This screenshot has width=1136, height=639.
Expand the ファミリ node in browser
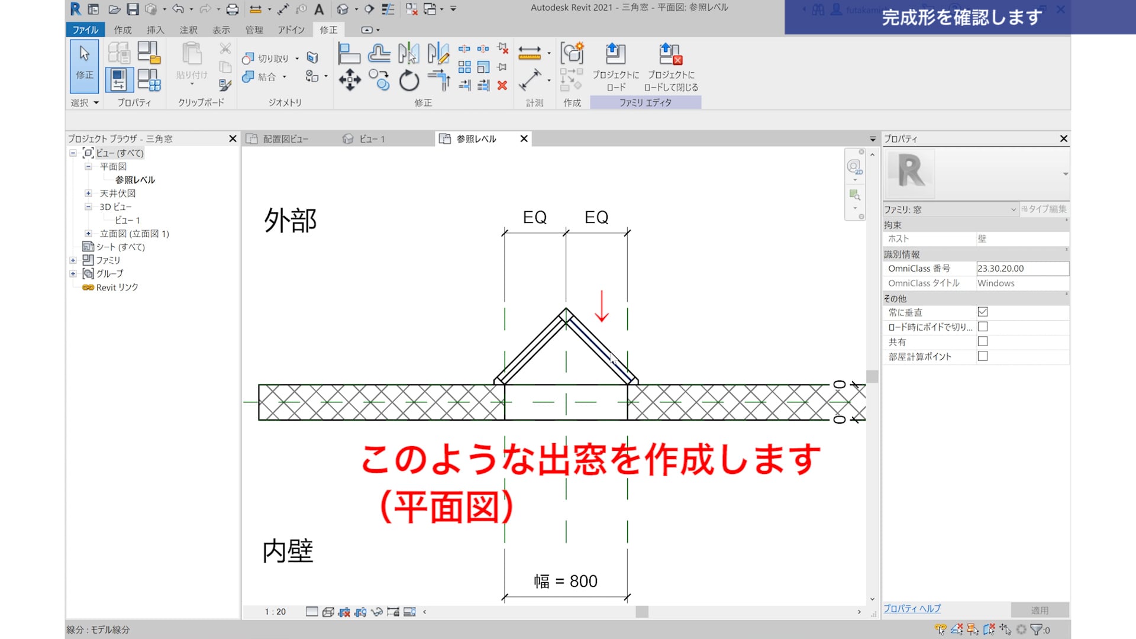73,260
